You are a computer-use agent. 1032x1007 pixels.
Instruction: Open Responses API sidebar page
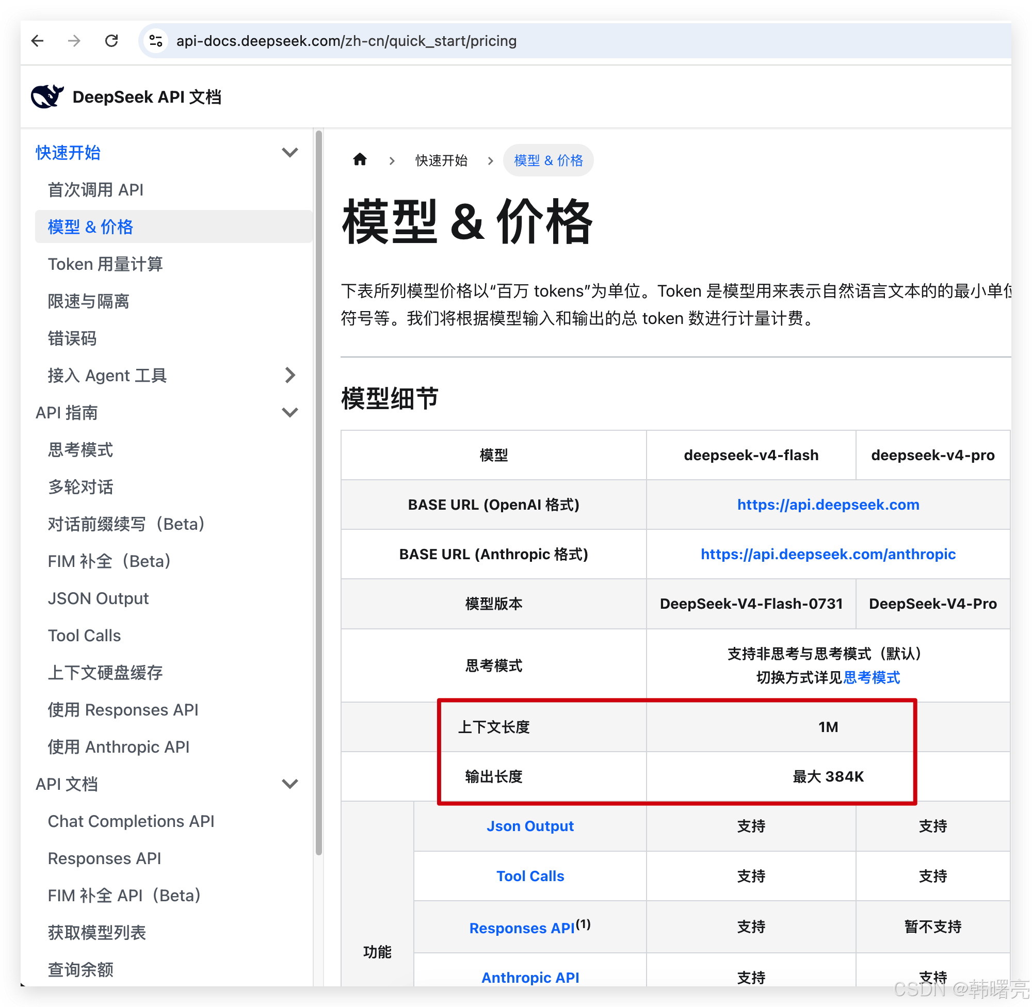(104, 858)
